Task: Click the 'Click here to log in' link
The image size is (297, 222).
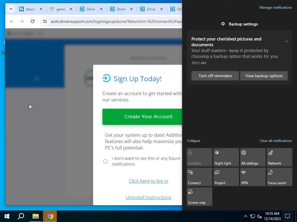Action: coord(148,181)
